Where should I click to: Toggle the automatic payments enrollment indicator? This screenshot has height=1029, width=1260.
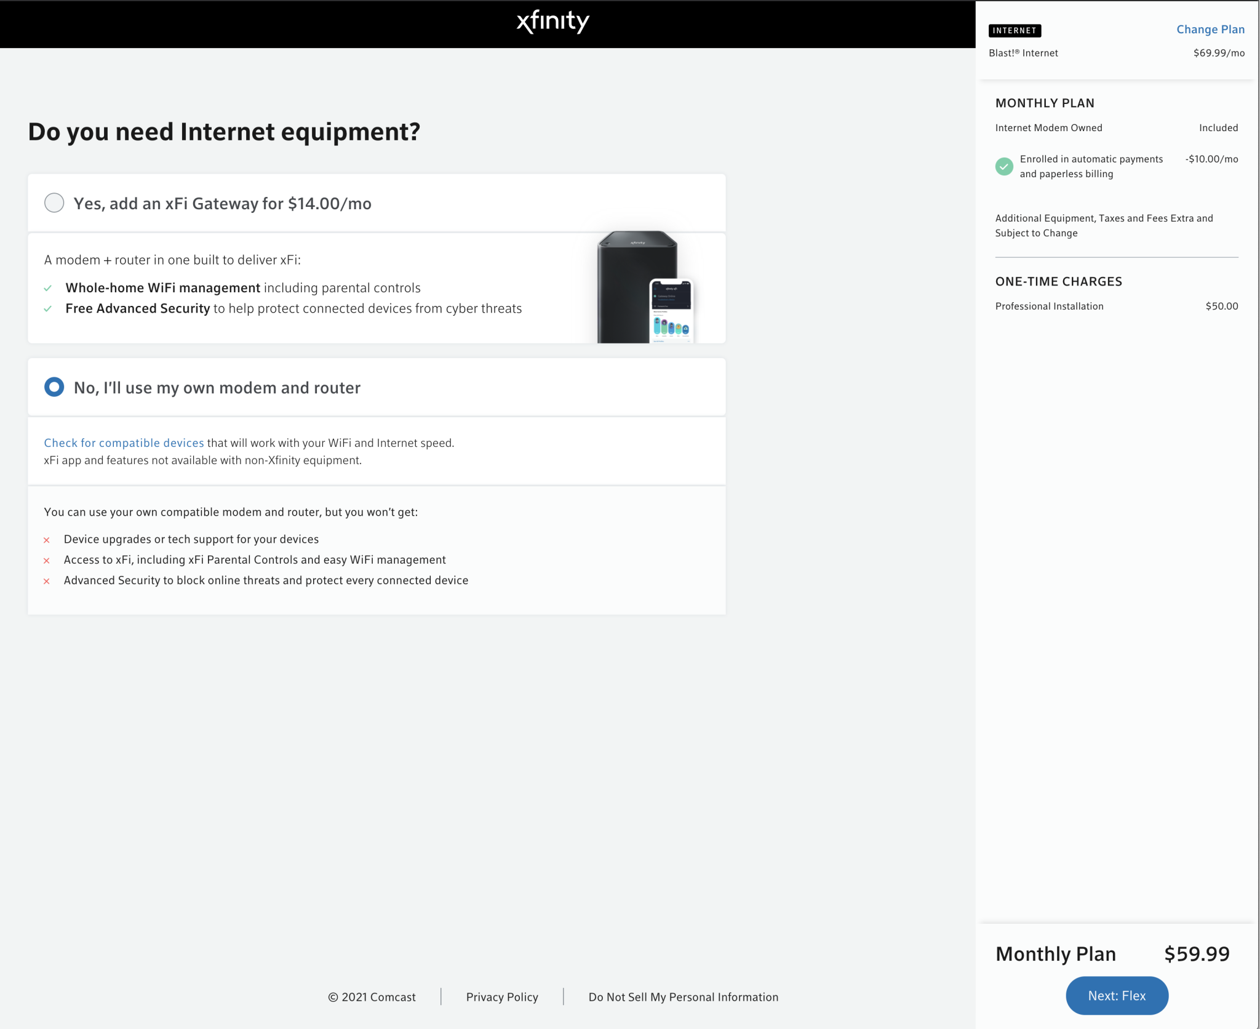point(1004,166)
